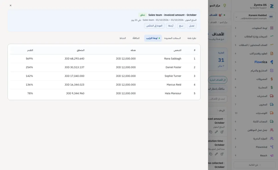Open المشتريات truck icon
Image resolution: width=278 pixels, height=170 pixels.
(272, 96)
